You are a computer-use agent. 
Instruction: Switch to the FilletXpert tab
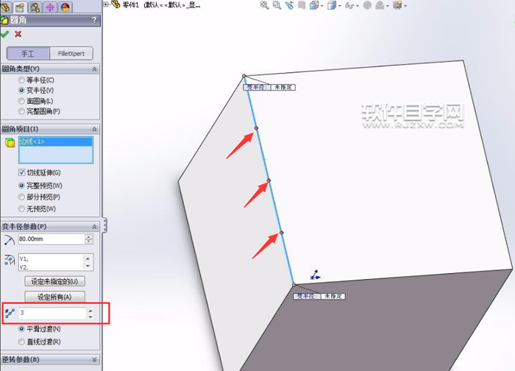71,54
